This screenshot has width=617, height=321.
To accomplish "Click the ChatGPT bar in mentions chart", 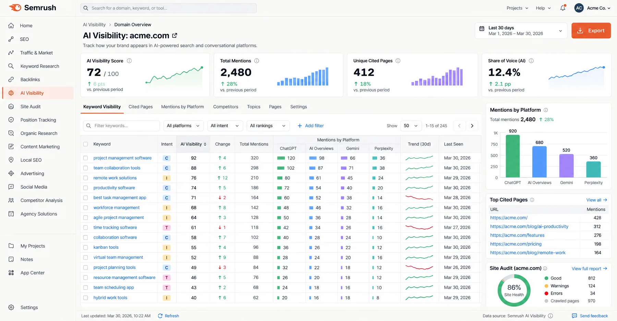I will pos(512,156).
